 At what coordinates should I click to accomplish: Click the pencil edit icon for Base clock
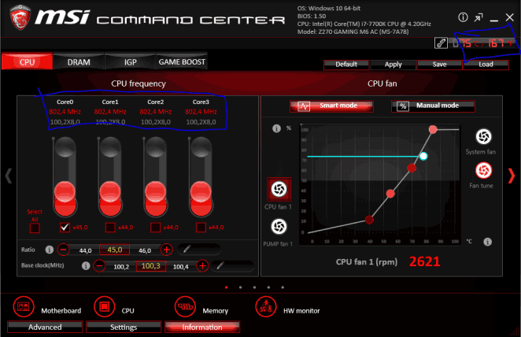[x=221, y=266]
